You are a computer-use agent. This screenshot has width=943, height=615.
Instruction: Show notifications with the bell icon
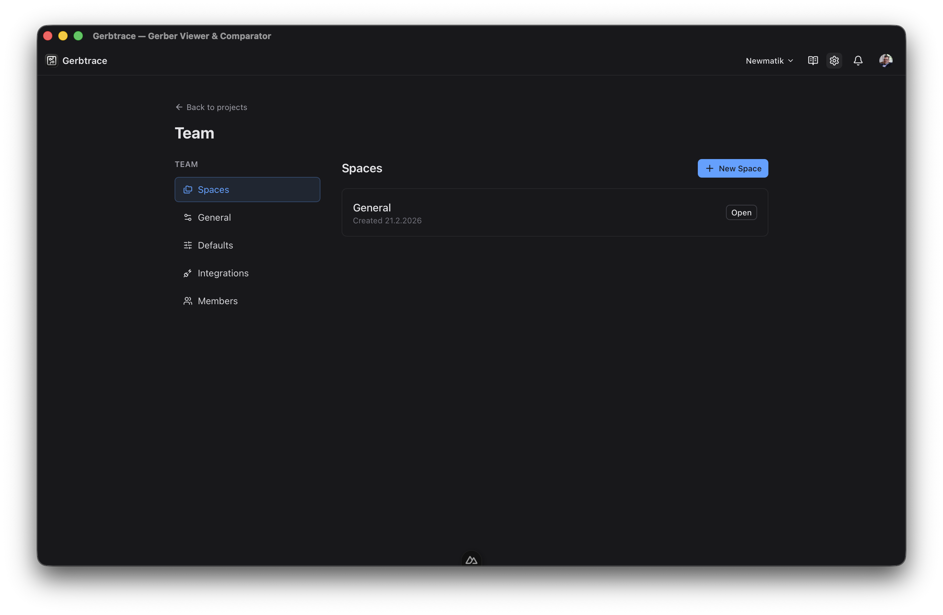(x=858, y=61)
